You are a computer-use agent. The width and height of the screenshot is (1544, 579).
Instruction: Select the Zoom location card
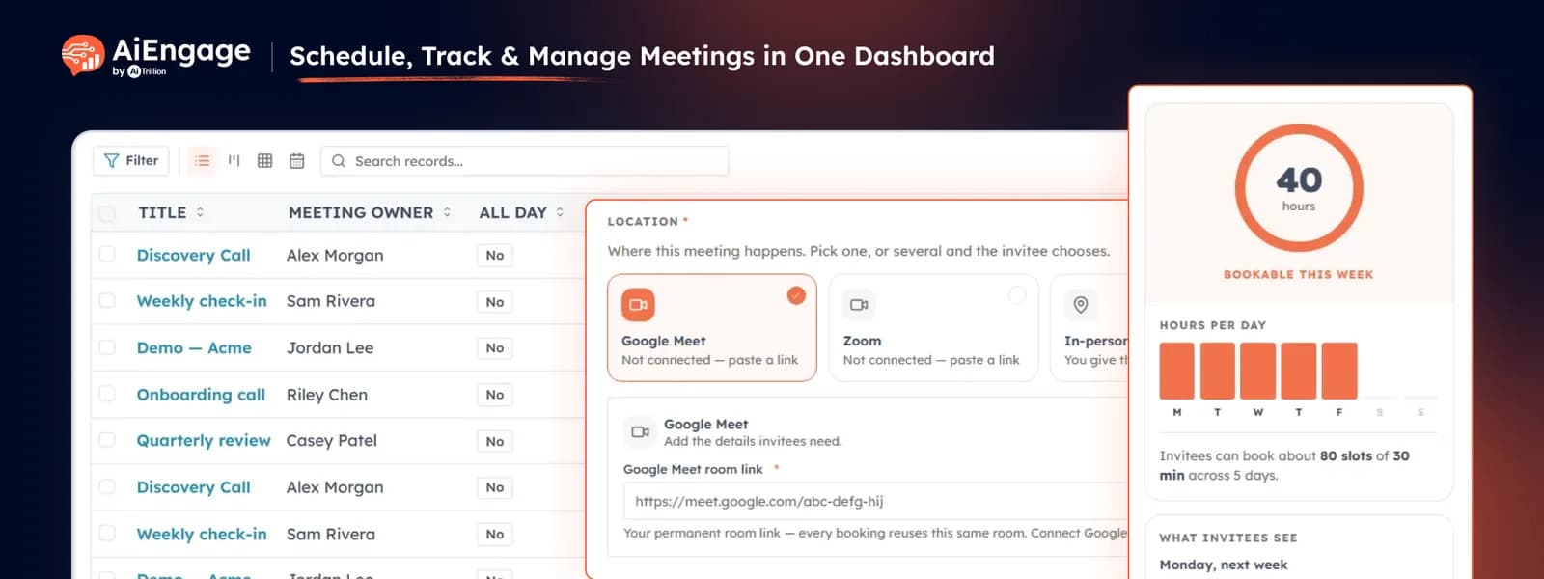pyautogui.click(x=933, y=328)
